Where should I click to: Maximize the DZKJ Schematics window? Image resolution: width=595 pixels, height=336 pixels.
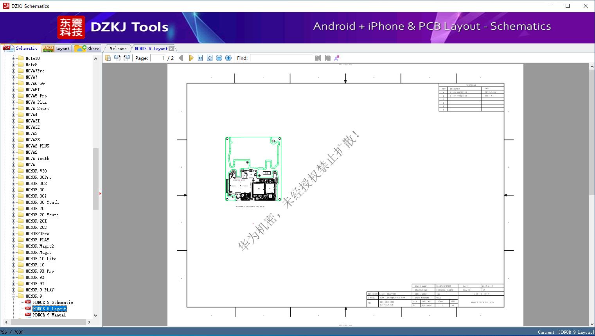568,6
